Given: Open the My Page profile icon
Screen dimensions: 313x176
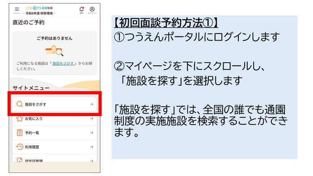Looking at the screenshot, I should (x=92, y=9).
